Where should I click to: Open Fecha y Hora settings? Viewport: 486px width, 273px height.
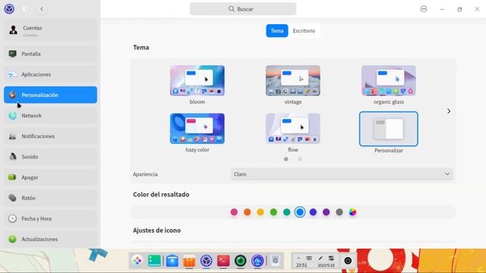(50, 218)
